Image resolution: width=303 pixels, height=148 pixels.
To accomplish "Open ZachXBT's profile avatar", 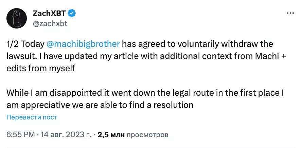I will point(15,18).
